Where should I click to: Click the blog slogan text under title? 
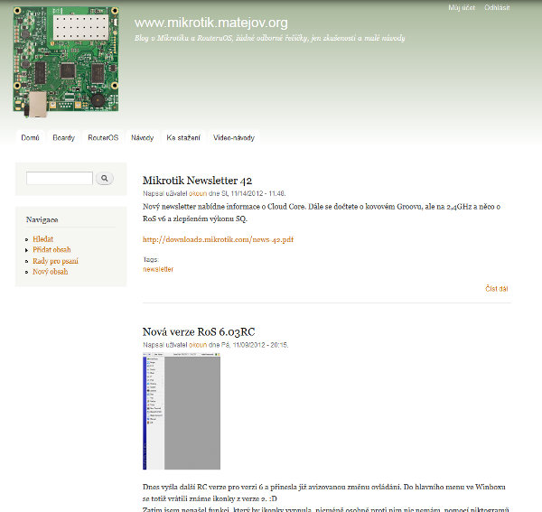(x=269, y=38)
